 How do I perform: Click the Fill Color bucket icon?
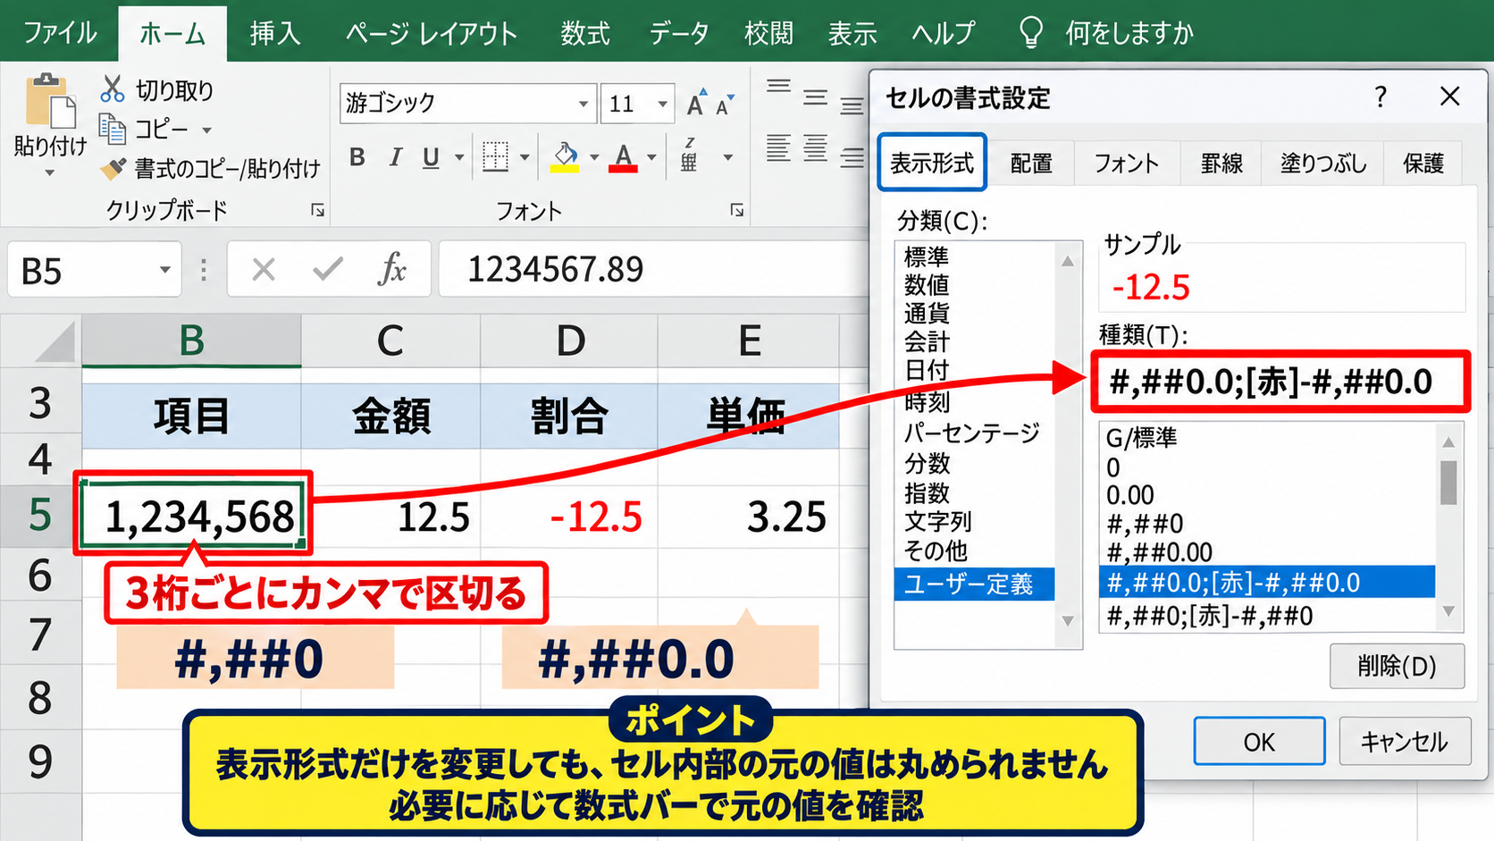pos(564,157)
